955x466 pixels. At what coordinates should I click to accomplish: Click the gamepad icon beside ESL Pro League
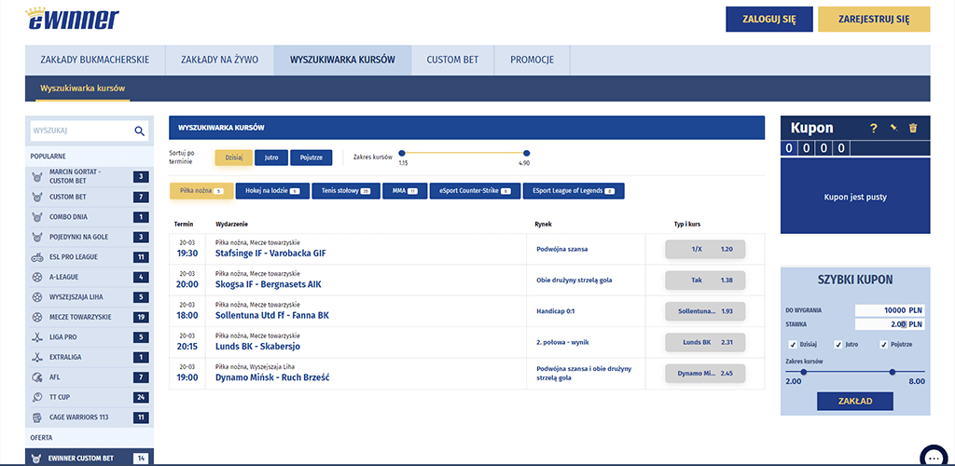(36, 257)
